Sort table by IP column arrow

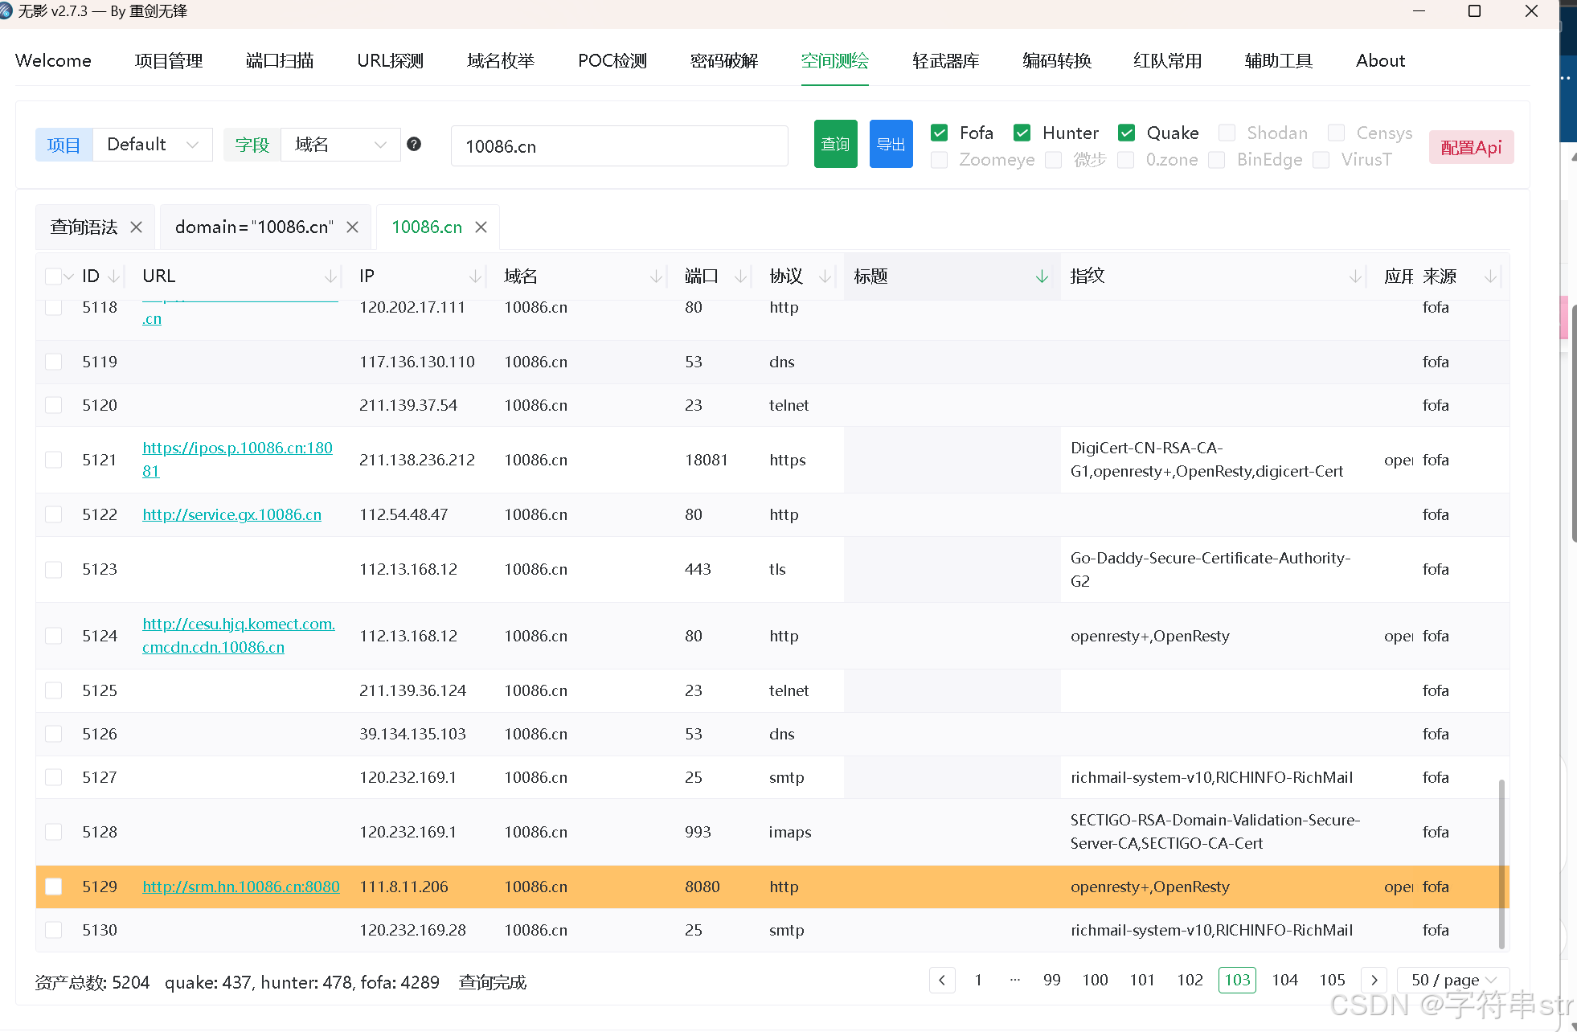tap(476, 276)
